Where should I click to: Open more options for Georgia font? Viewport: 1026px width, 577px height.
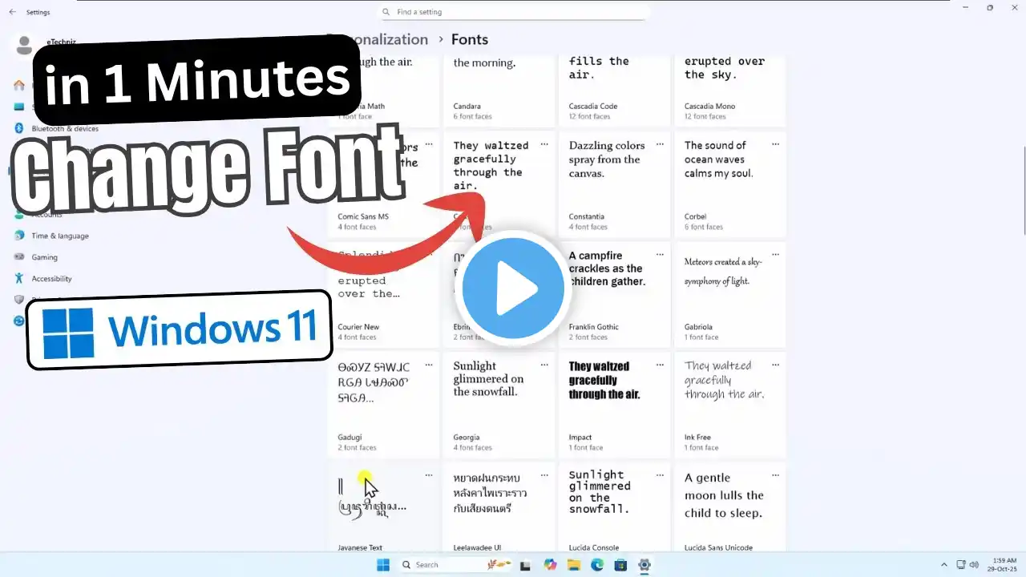pyautogui.click(x=544, y=365)
